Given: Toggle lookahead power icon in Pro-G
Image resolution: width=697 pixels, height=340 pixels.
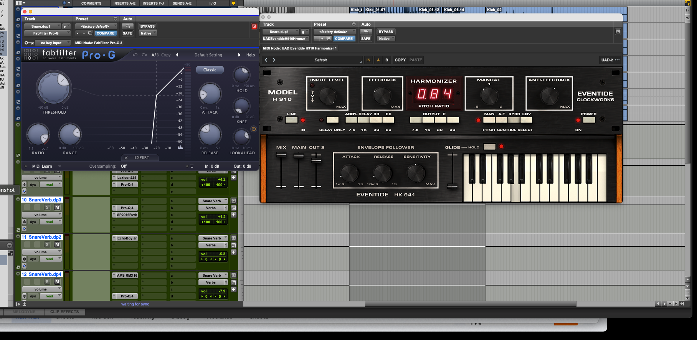Looking at the screenshot, I should pyautogui.click(x=253, y=129).
